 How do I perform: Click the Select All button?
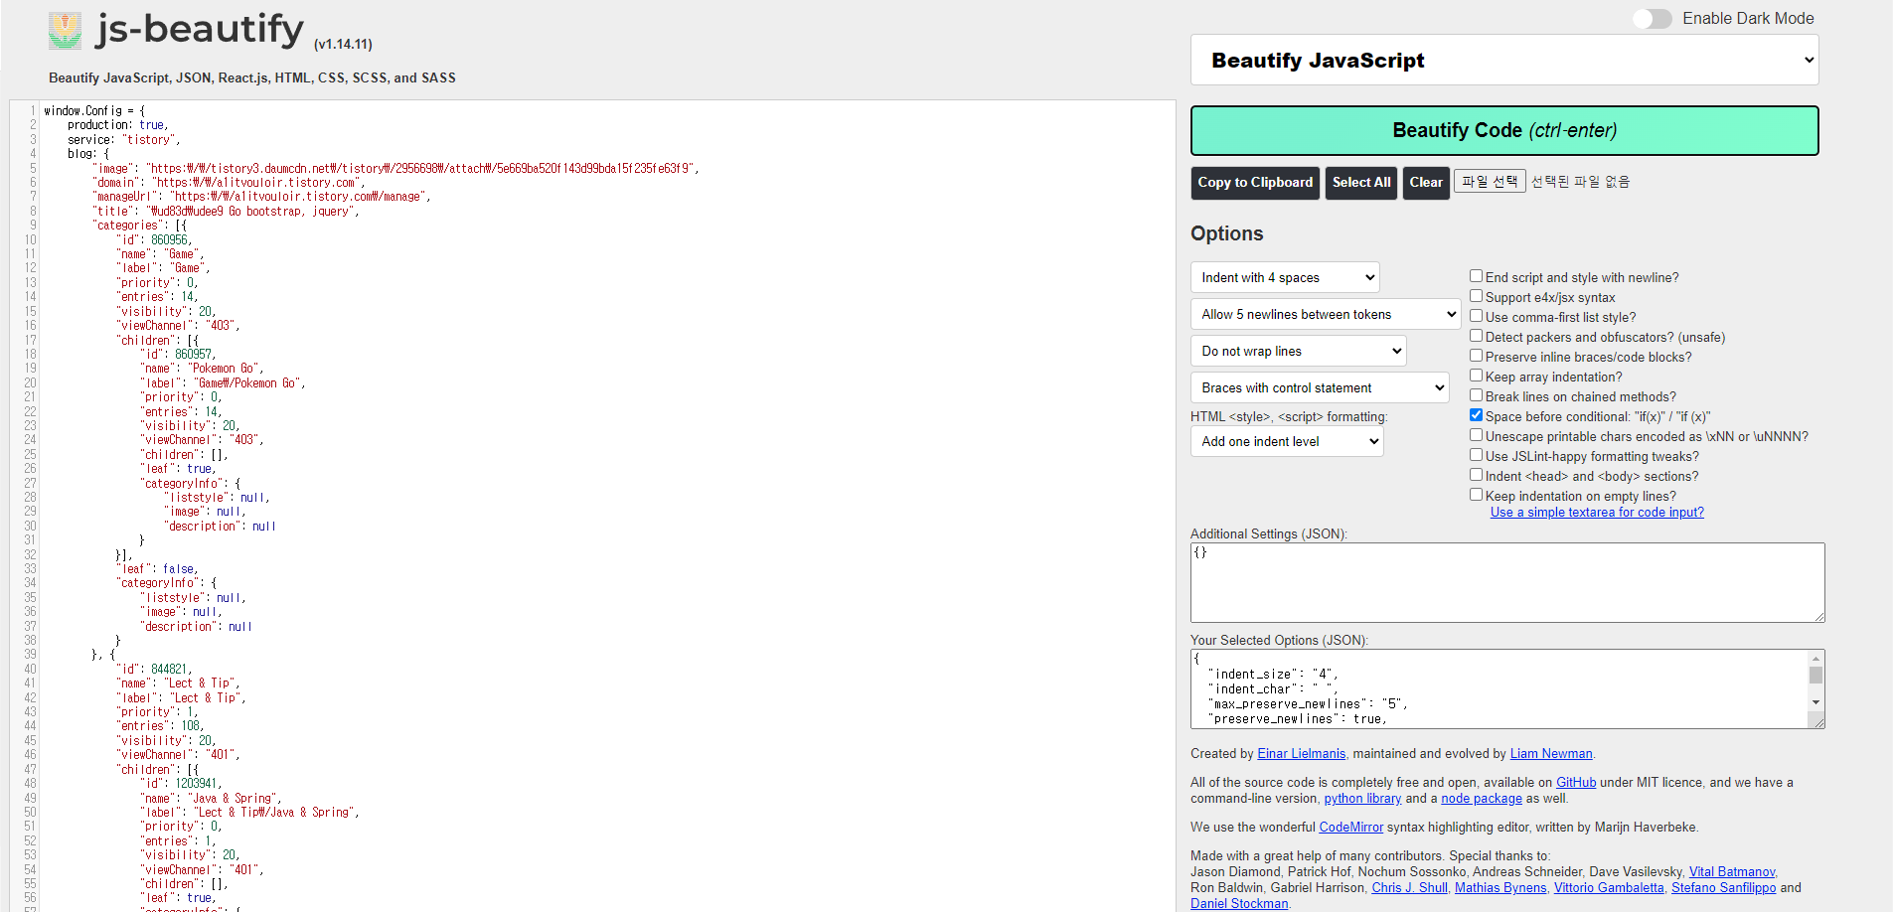1361,183
